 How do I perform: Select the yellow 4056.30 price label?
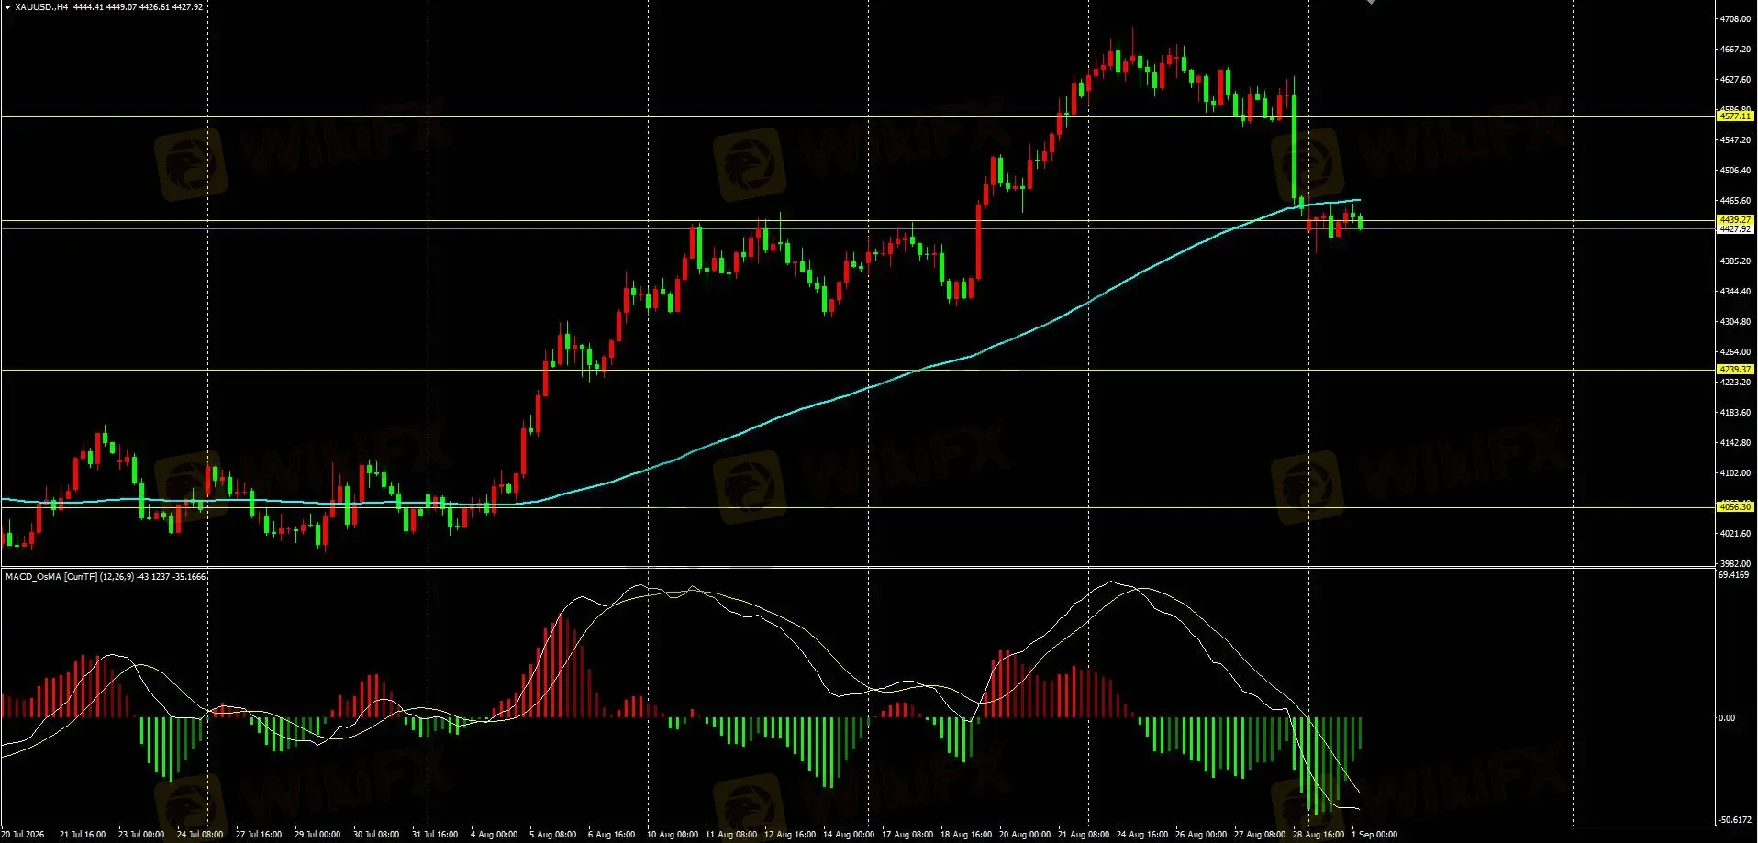coord(1735,507)
